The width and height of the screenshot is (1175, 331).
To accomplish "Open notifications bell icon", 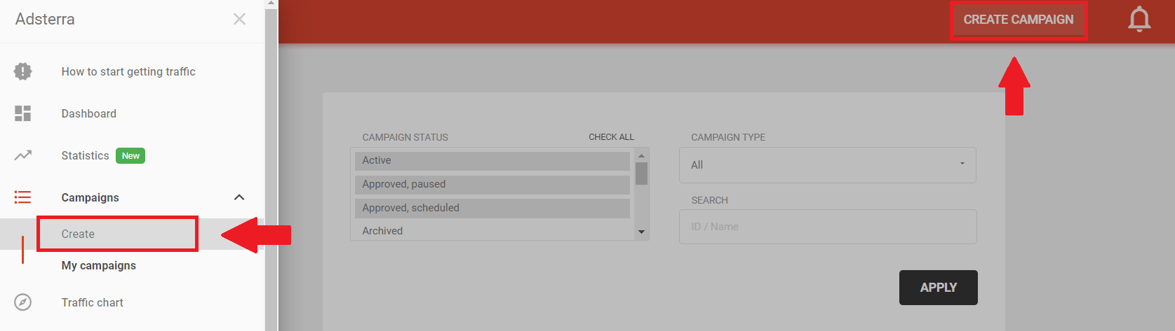I will [x=1139, y=19].
